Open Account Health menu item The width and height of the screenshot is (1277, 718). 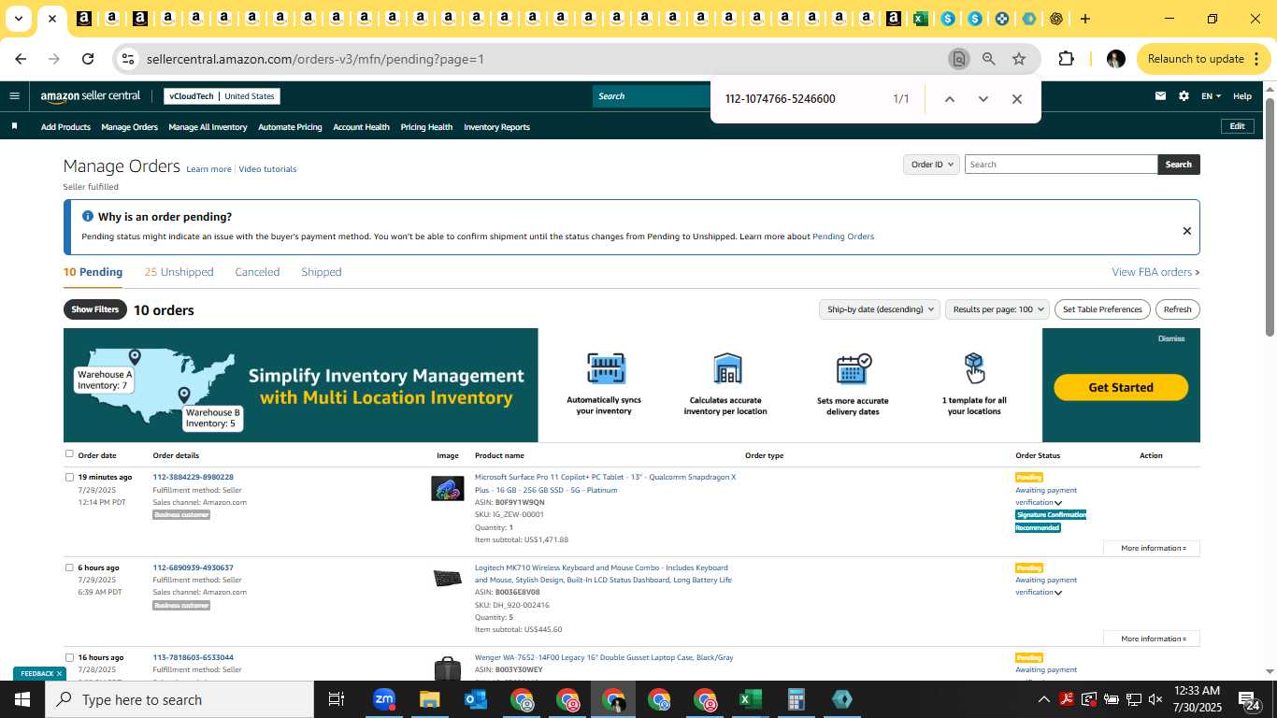pyautogui.click(x=361, y=127)
